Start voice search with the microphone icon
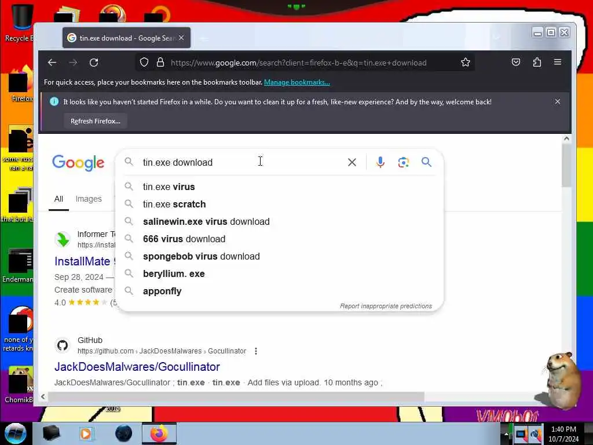This screenshot has height=445, width=593. (x=380, y=162)
